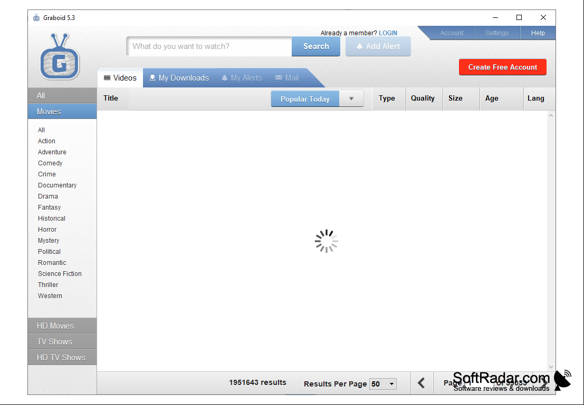Click the Search button
Image resolution: width=584 pixels, height=405 pixels.
point(316,46)
